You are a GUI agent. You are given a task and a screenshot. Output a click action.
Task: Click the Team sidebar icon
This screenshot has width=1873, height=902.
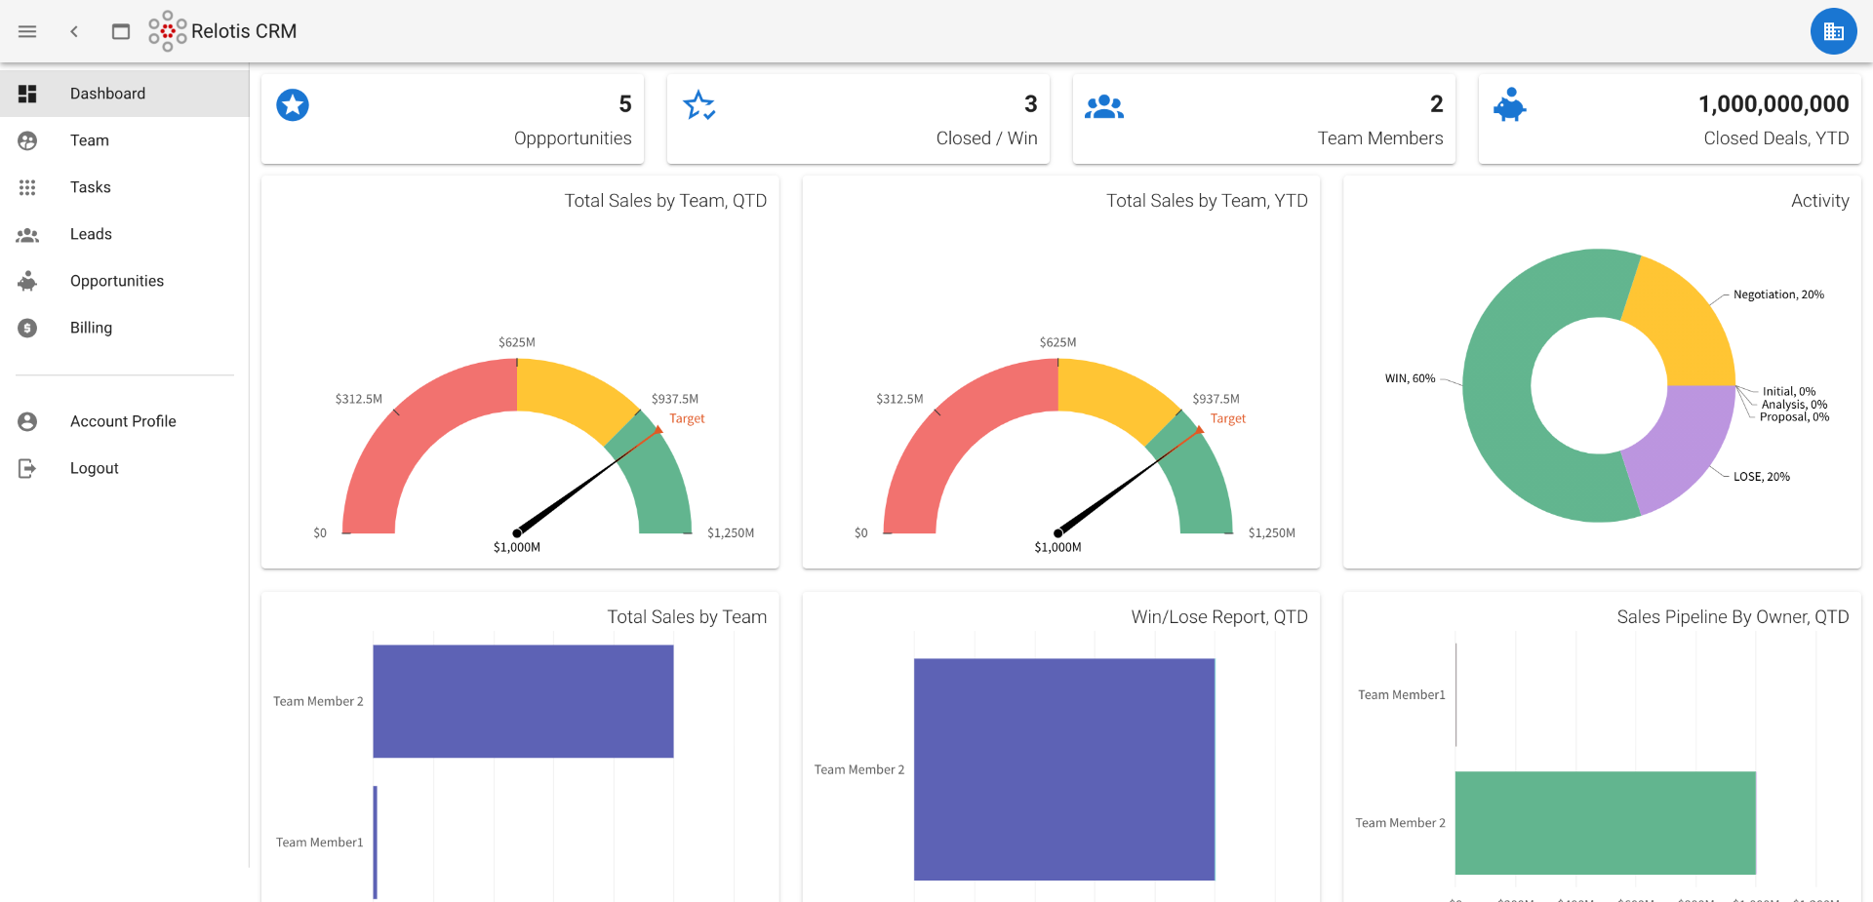[x=27, y=140]
